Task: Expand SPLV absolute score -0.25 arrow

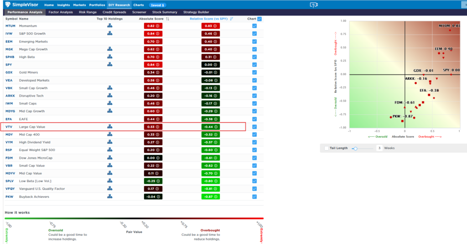Action: coord(158,181)
